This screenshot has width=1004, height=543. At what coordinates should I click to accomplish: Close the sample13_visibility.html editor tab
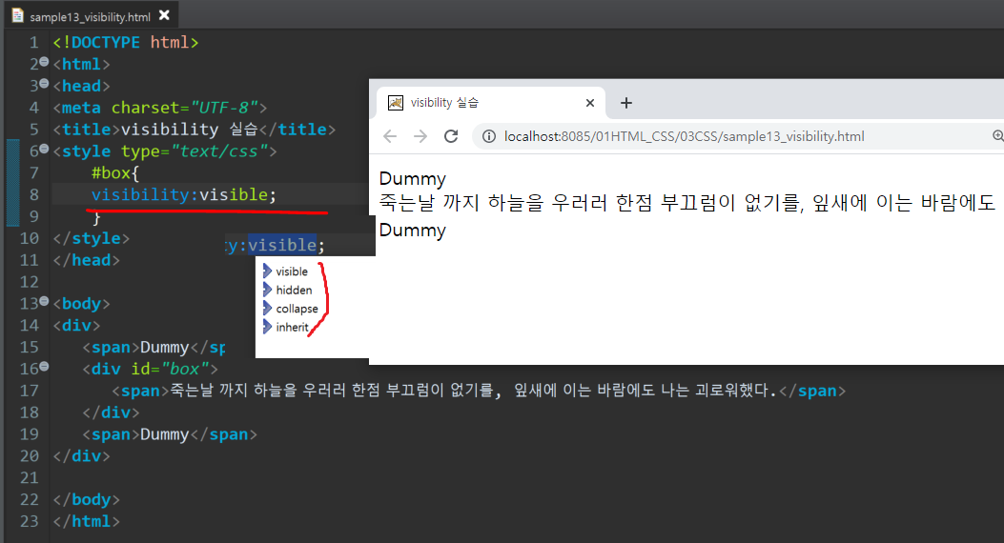tap(165, 14)
